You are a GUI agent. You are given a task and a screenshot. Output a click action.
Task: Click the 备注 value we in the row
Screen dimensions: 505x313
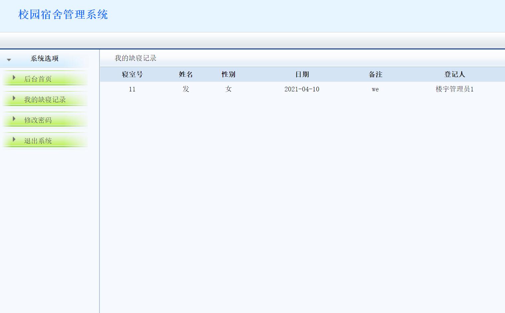click(375, 89)
